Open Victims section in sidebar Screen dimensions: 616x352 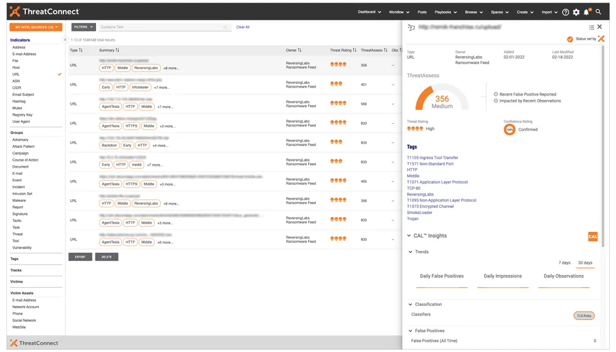tap(17, 282)
